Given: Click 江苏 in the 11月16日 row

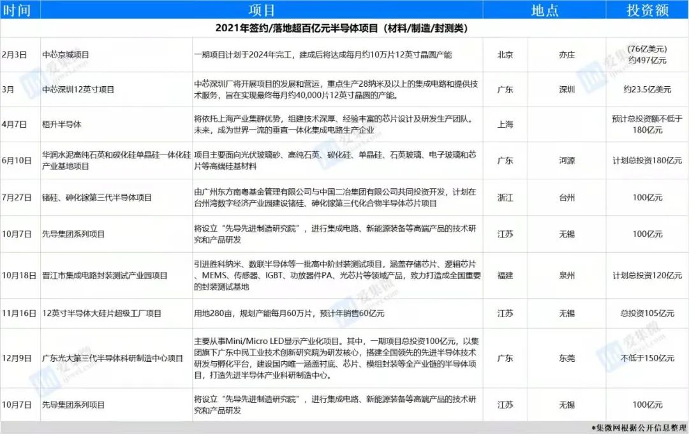Looking at the screenshot, I should [x=505, y=313].
